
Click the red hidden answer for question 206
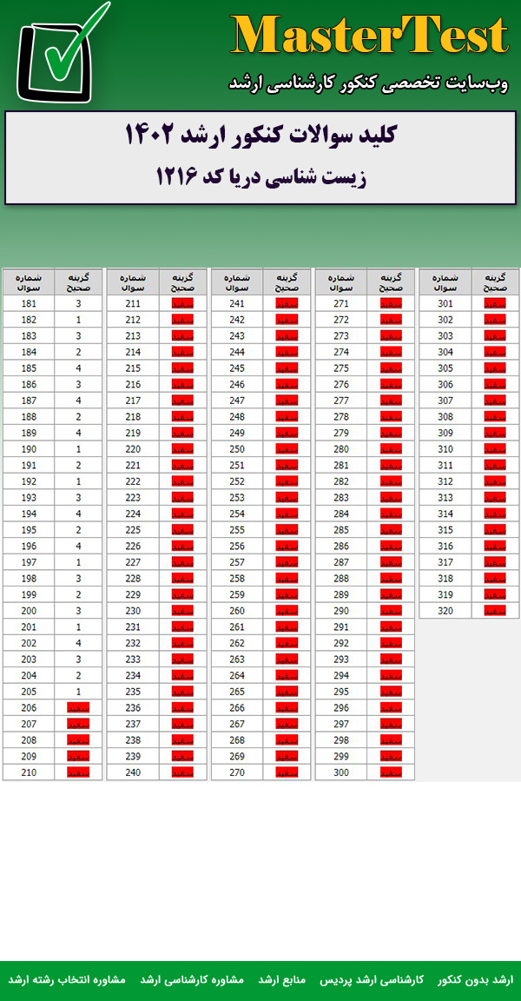tap(78, 709)
